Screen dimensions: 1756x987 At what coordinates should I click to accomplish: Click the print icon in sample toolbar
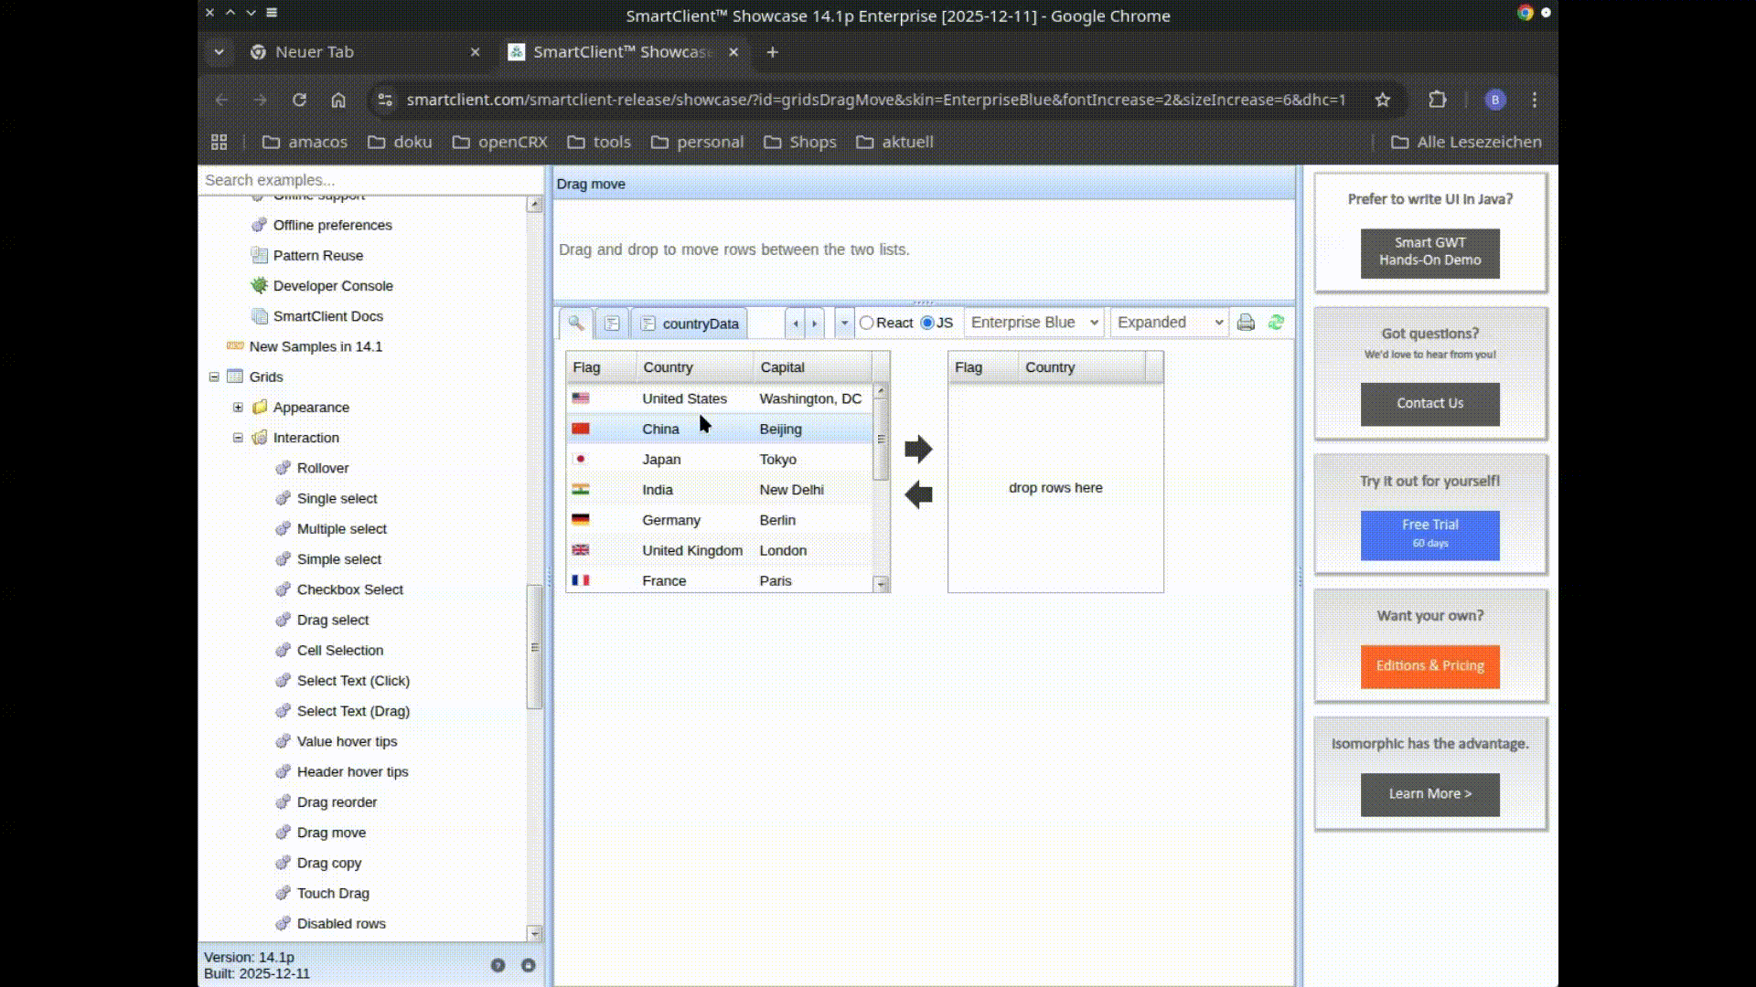[1245, 323]
